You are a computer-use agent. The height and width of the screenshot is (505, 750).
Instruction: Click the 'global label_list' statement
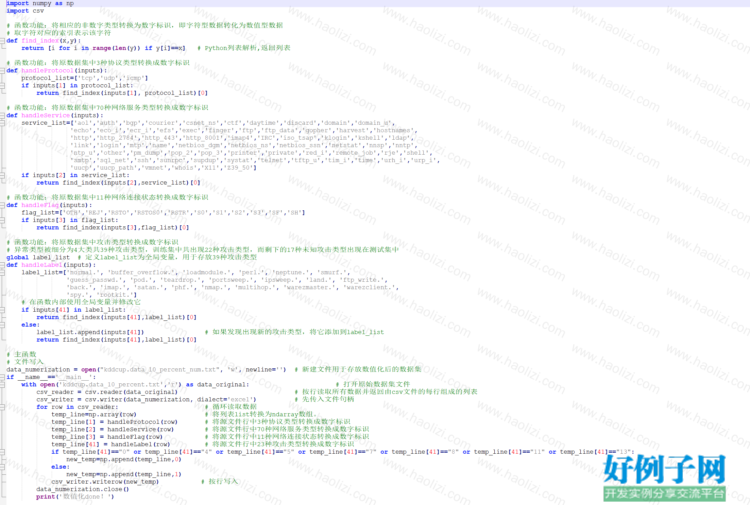point(38,258)
